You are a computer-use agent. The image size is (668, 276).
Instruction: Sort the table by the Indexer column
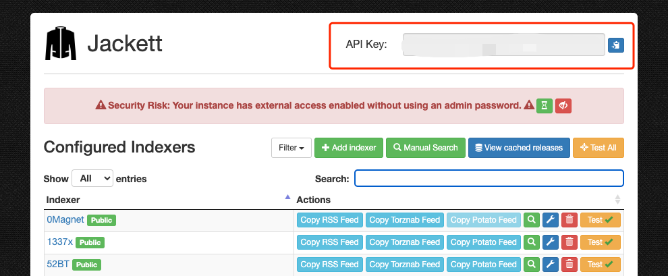(167, 200)
